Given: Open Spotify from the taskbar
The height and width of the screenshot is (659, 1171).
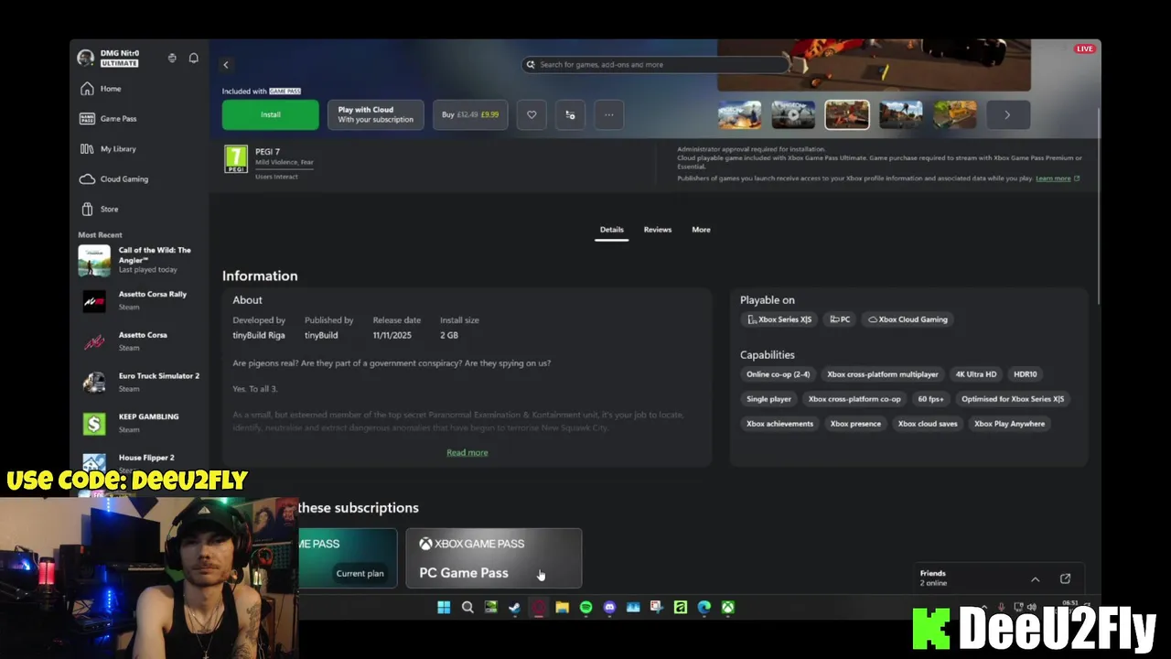Looking at the screenshot, I should click(x=585, y=607).
